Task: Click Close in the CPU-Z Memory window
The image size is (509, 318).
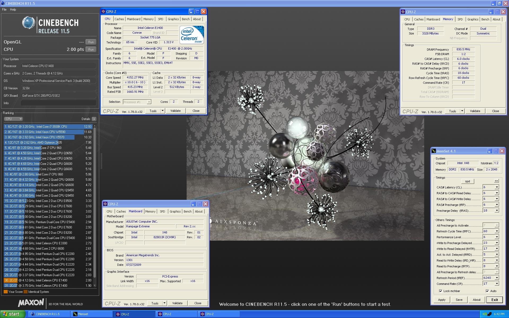Action: [495, 111]
